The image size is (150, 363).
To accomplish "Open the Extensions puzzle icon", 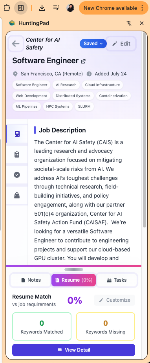I will click(7, 8).
